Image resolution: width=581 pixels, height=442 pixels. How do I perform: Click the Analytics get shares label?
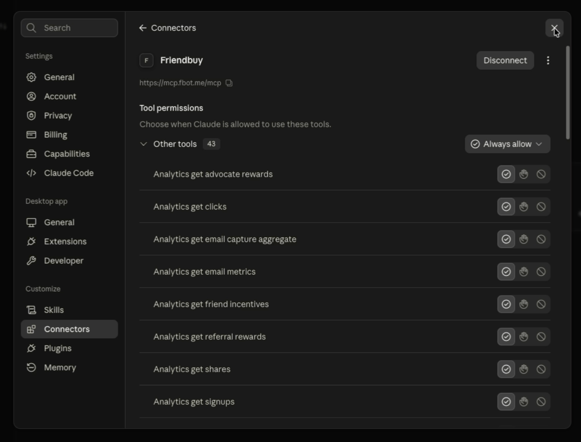[x=192, y=369]
